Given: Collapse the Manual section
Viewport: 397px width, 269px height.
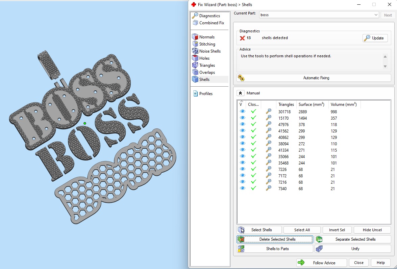Looking at the screenshot, I should [240, 93].
